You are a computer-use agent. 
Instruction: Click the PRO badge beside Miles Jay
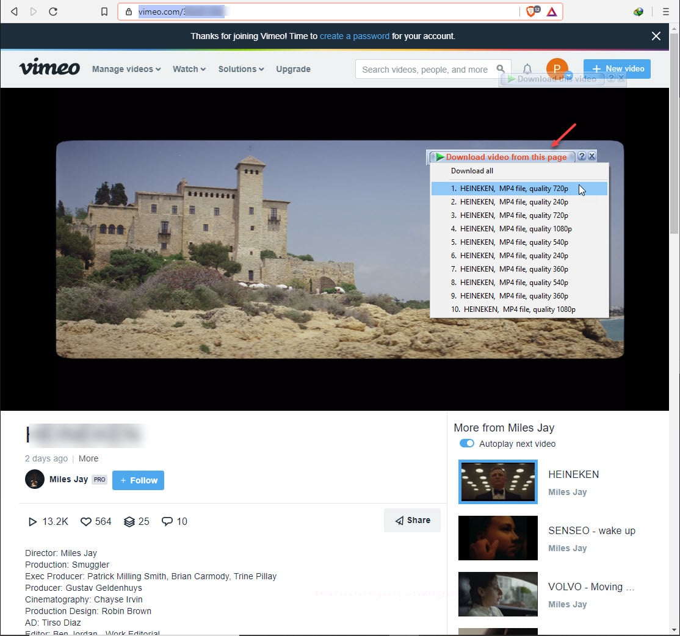[99, 480]
